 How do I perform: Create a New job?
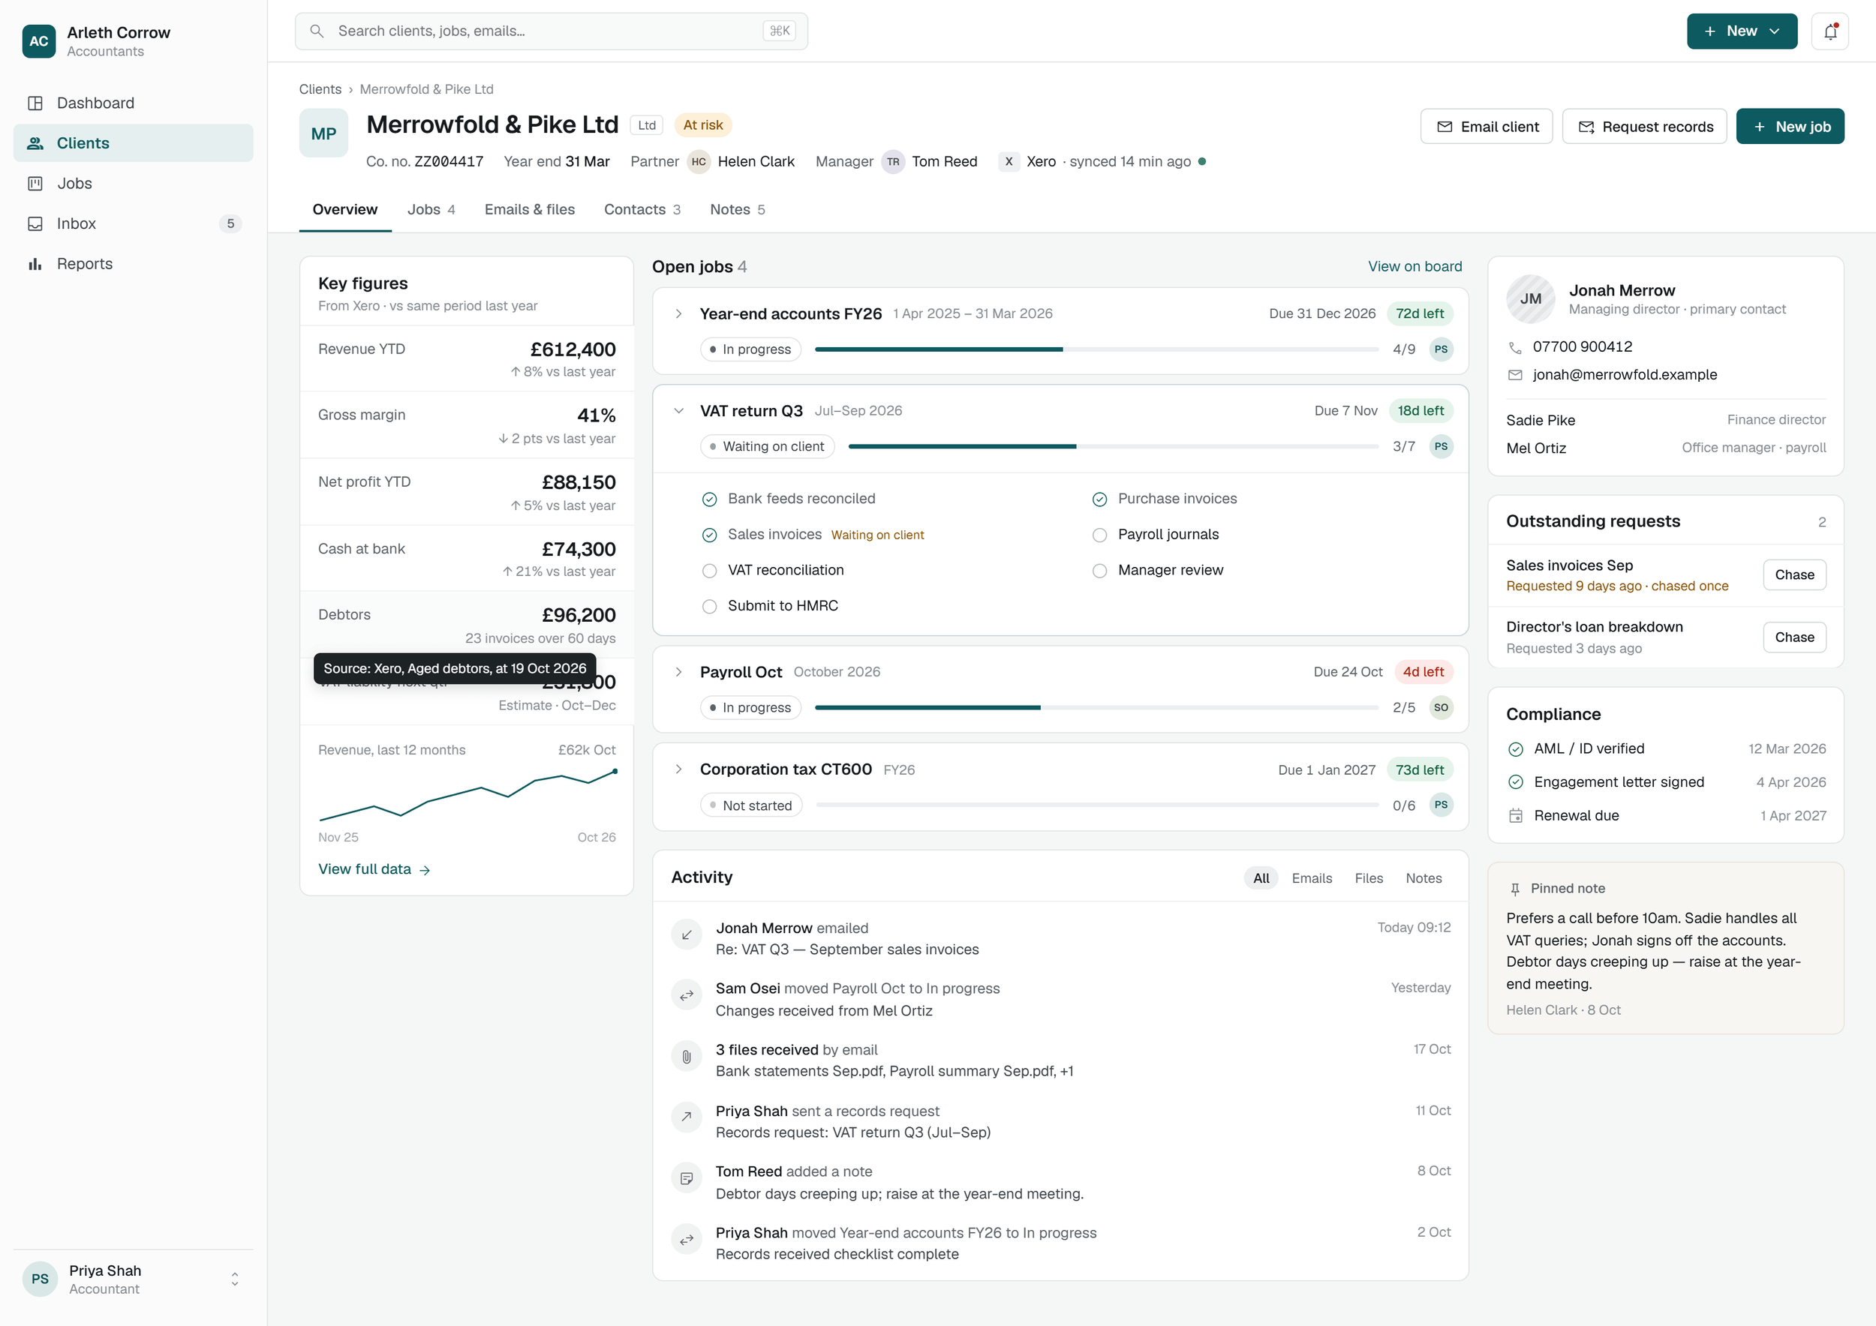point(1790,127)
